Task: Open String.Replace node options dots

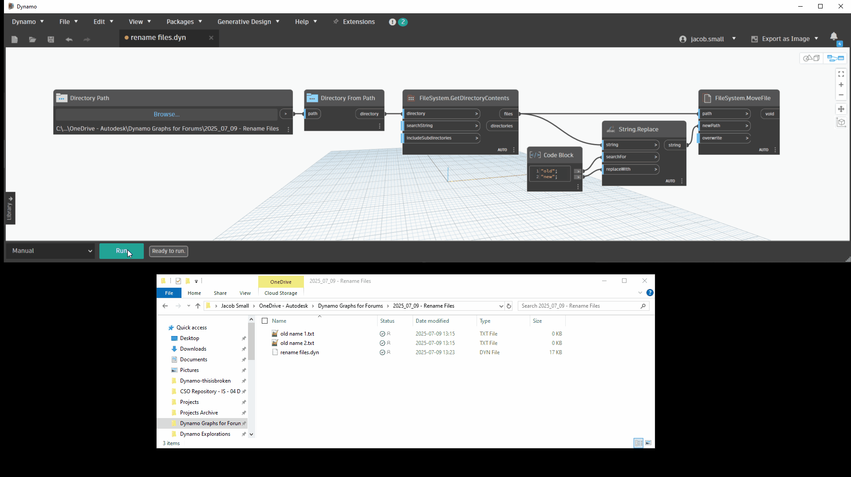Action: click(x=682, y=181)
